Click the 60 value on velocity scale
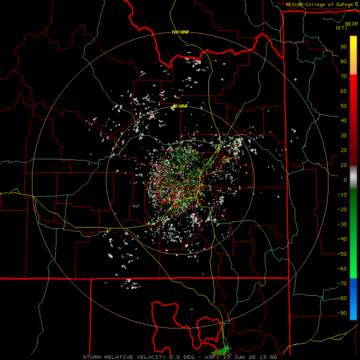Screen dimensions: 360x360 tap(344, 91)
